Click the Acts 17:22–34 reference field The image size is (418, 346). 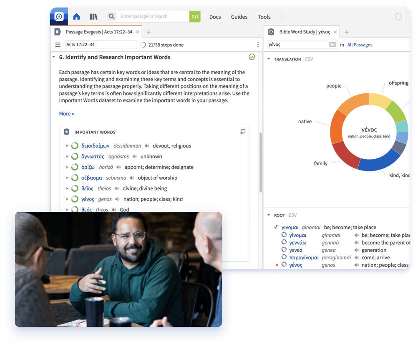click(101, 45)
